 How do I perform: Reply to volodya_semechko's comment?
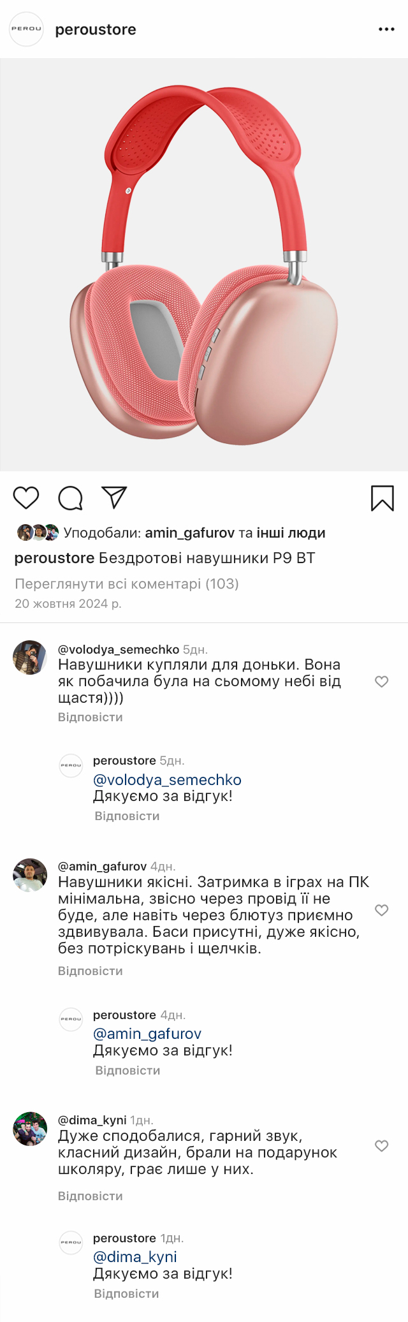pyautogui.click(x=91, y=717)
